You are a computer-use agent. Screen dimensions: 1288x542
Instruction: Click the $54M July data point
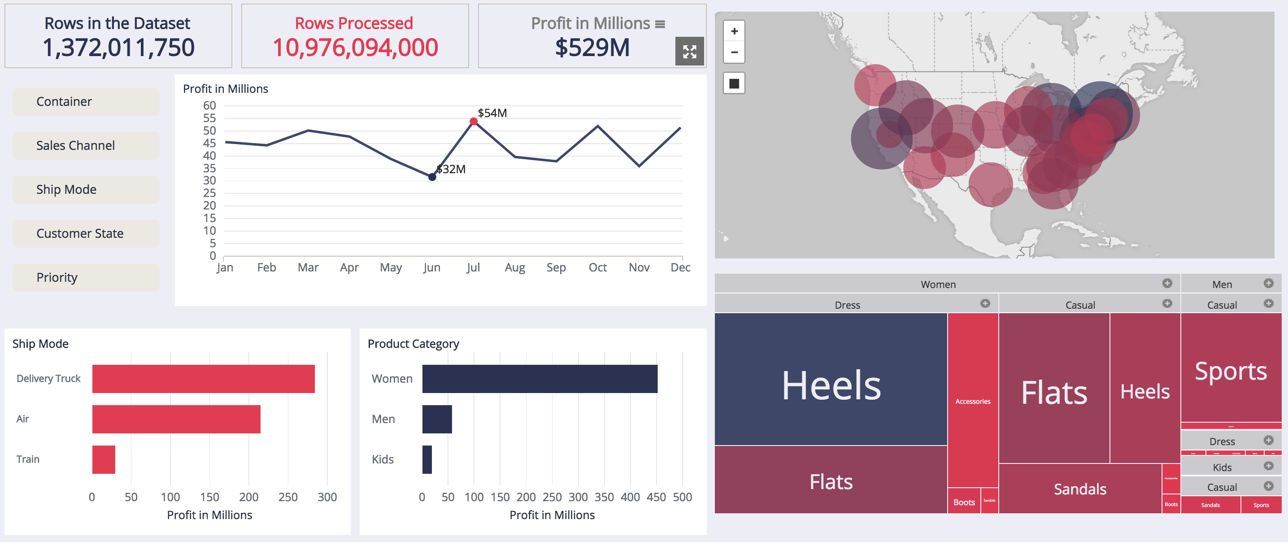(473, 121)
